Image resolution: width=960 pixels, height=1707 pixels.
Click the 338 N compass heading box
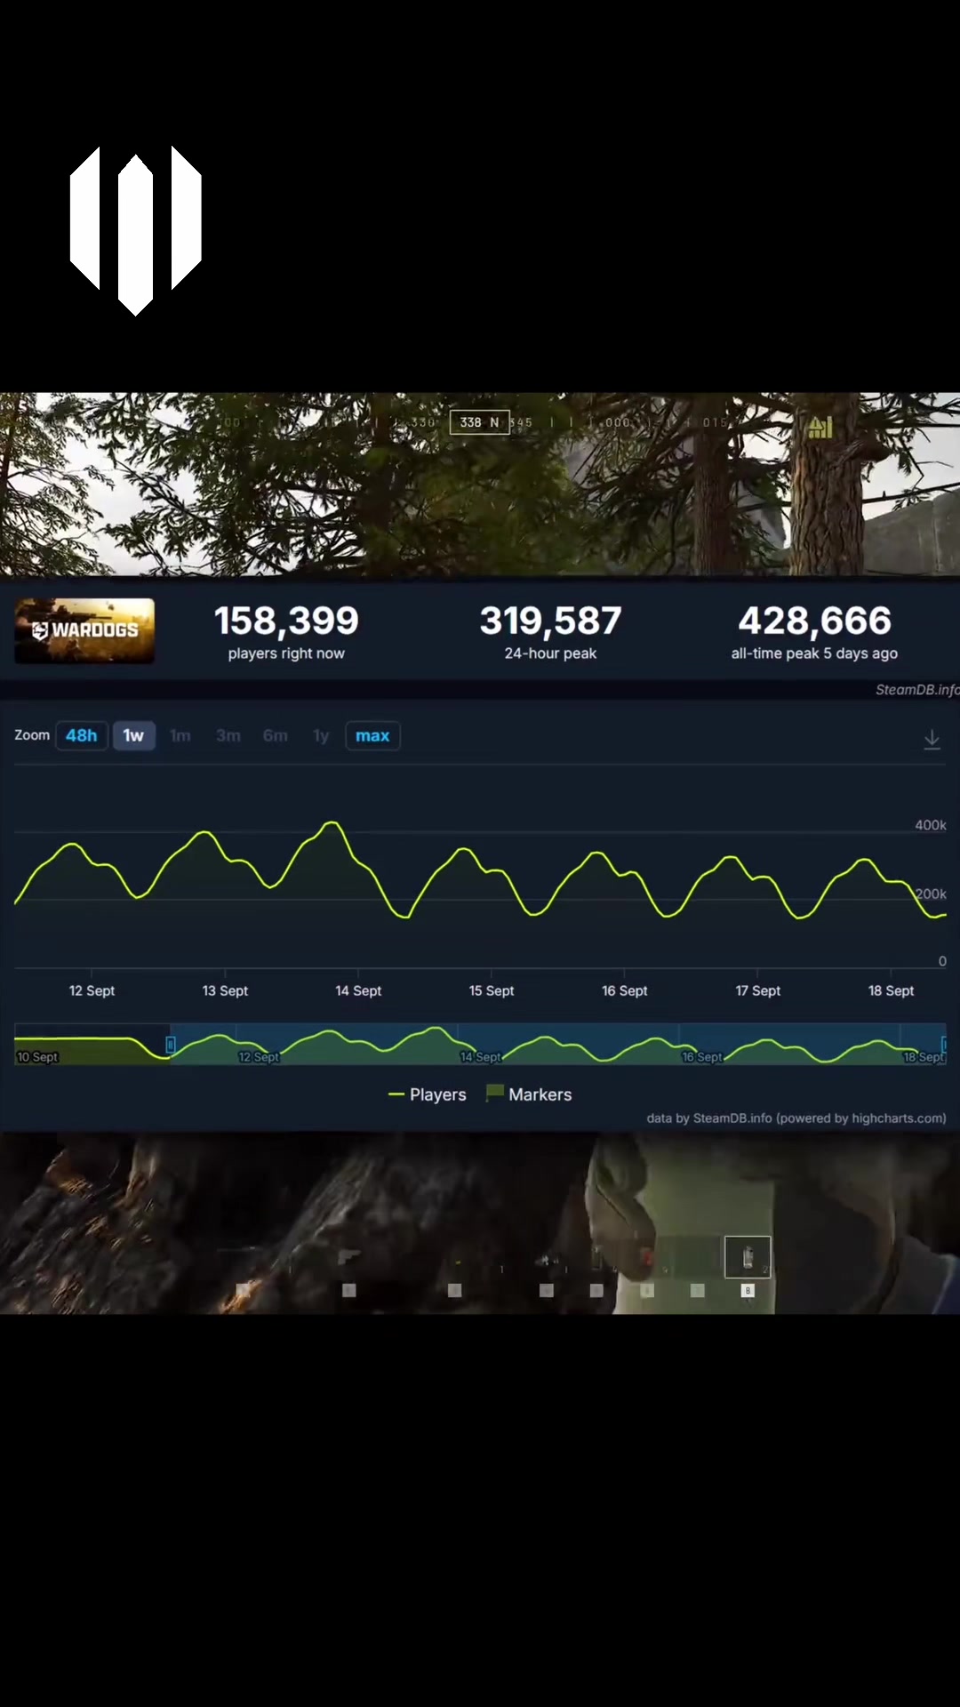point(480,422)
